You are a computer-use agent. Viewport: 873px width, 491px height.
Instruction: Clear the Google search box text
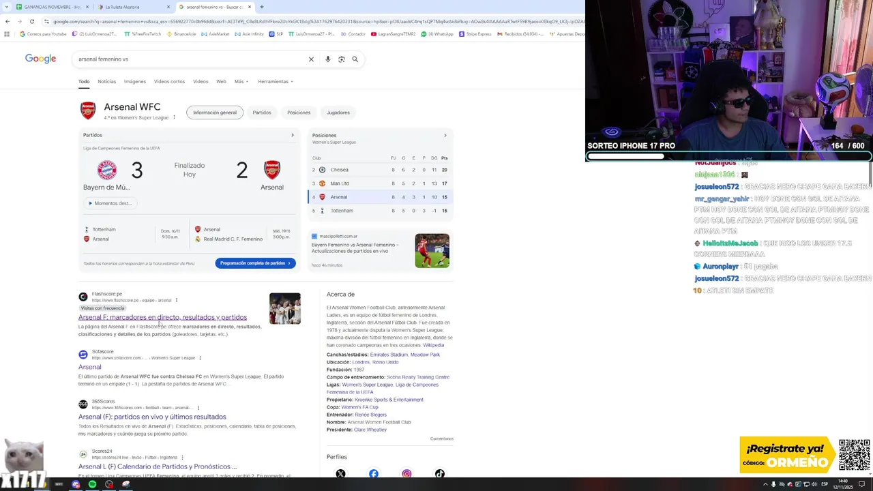[311, 59]
